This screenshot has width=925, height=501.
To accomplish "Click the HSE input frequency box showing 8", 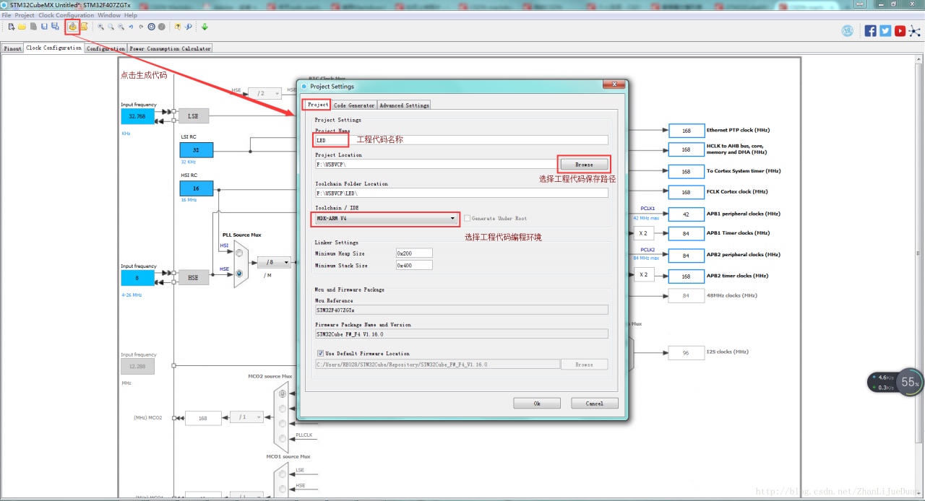I will [137, 278].
